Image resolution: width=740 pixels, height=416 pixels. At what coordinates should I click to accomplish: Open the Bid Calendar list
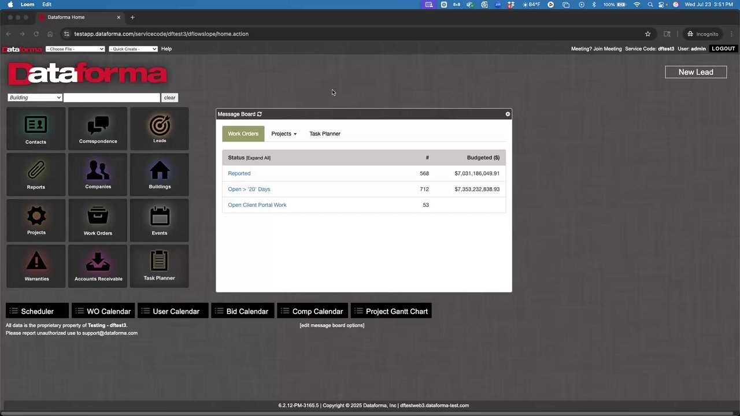243,311
